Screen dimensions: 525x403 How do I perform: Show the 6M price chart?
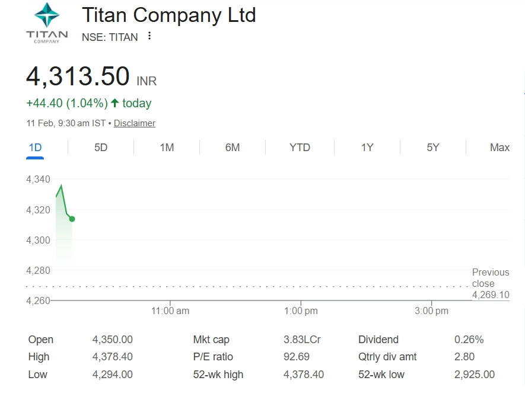click(x=233, y=148)
